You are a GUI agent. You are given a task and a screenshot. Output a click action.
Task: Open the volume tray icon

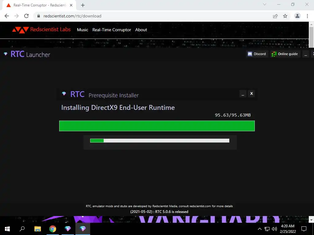tap(274, 229)
